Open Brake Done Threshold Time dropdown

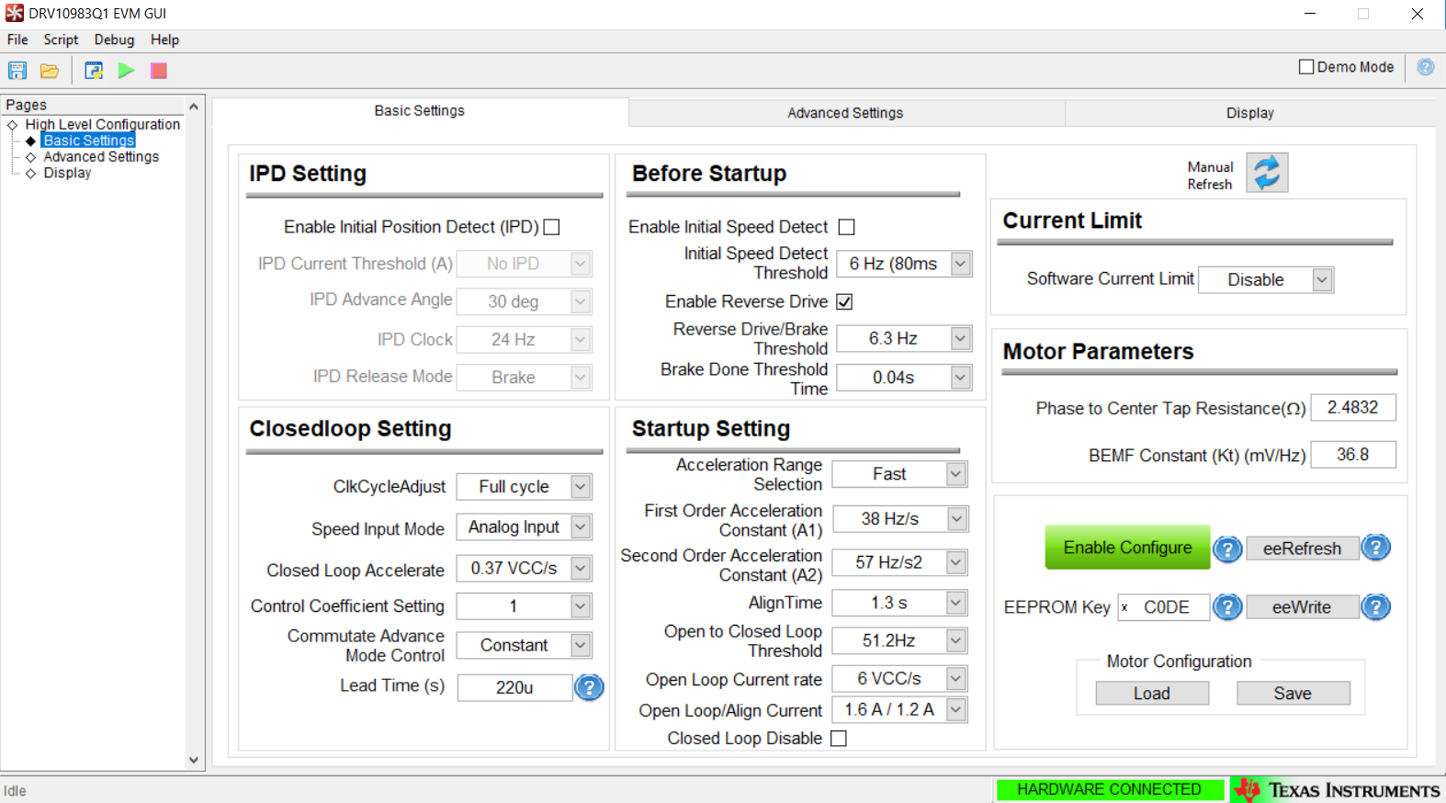[x=904, y=378]
